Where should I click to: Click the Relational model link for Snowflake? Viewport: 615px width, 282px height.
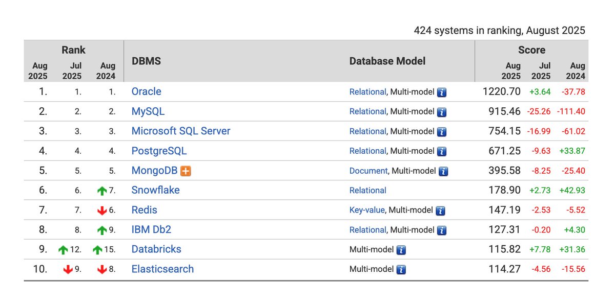tap(367, 191)
